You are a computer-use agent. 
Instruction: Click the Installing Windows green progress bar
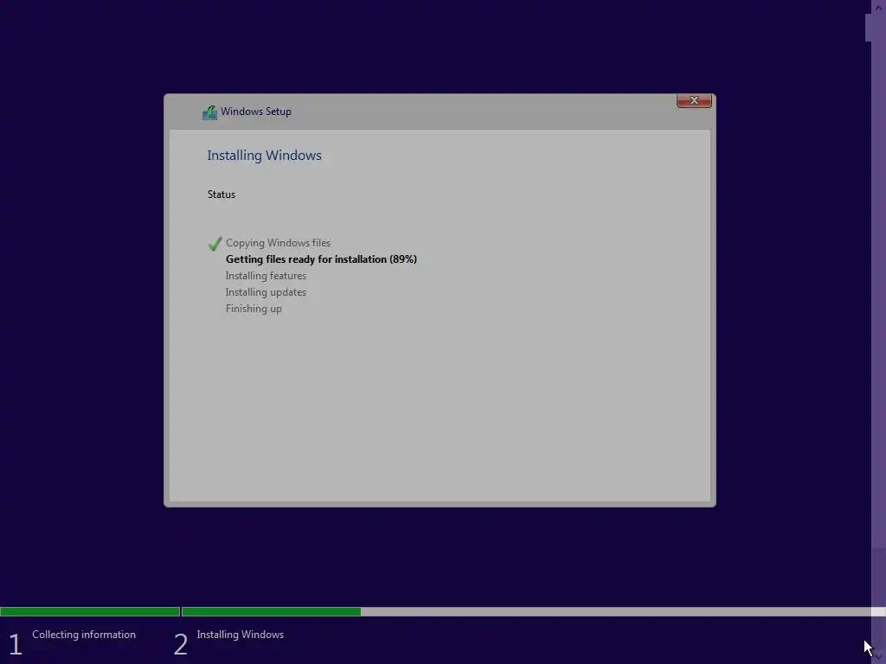(x=271, y=611)
